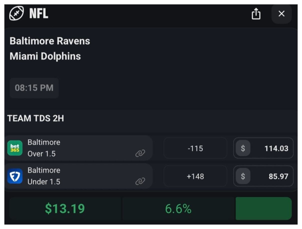
Task: Tap the share icon in header
Action: 256,14
